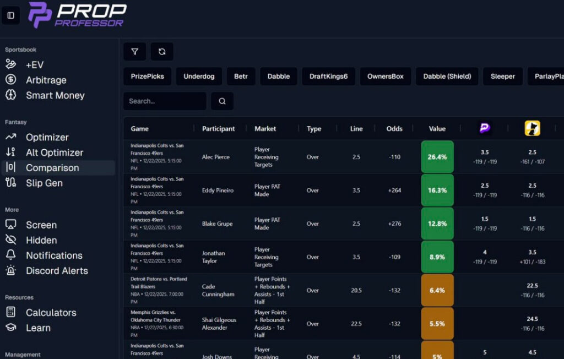This screenshot has width=564, height=359.
Task: Click the Memphis Grizzlies vs. Oklahoma game cell
Action: click(x=157, y=324)
